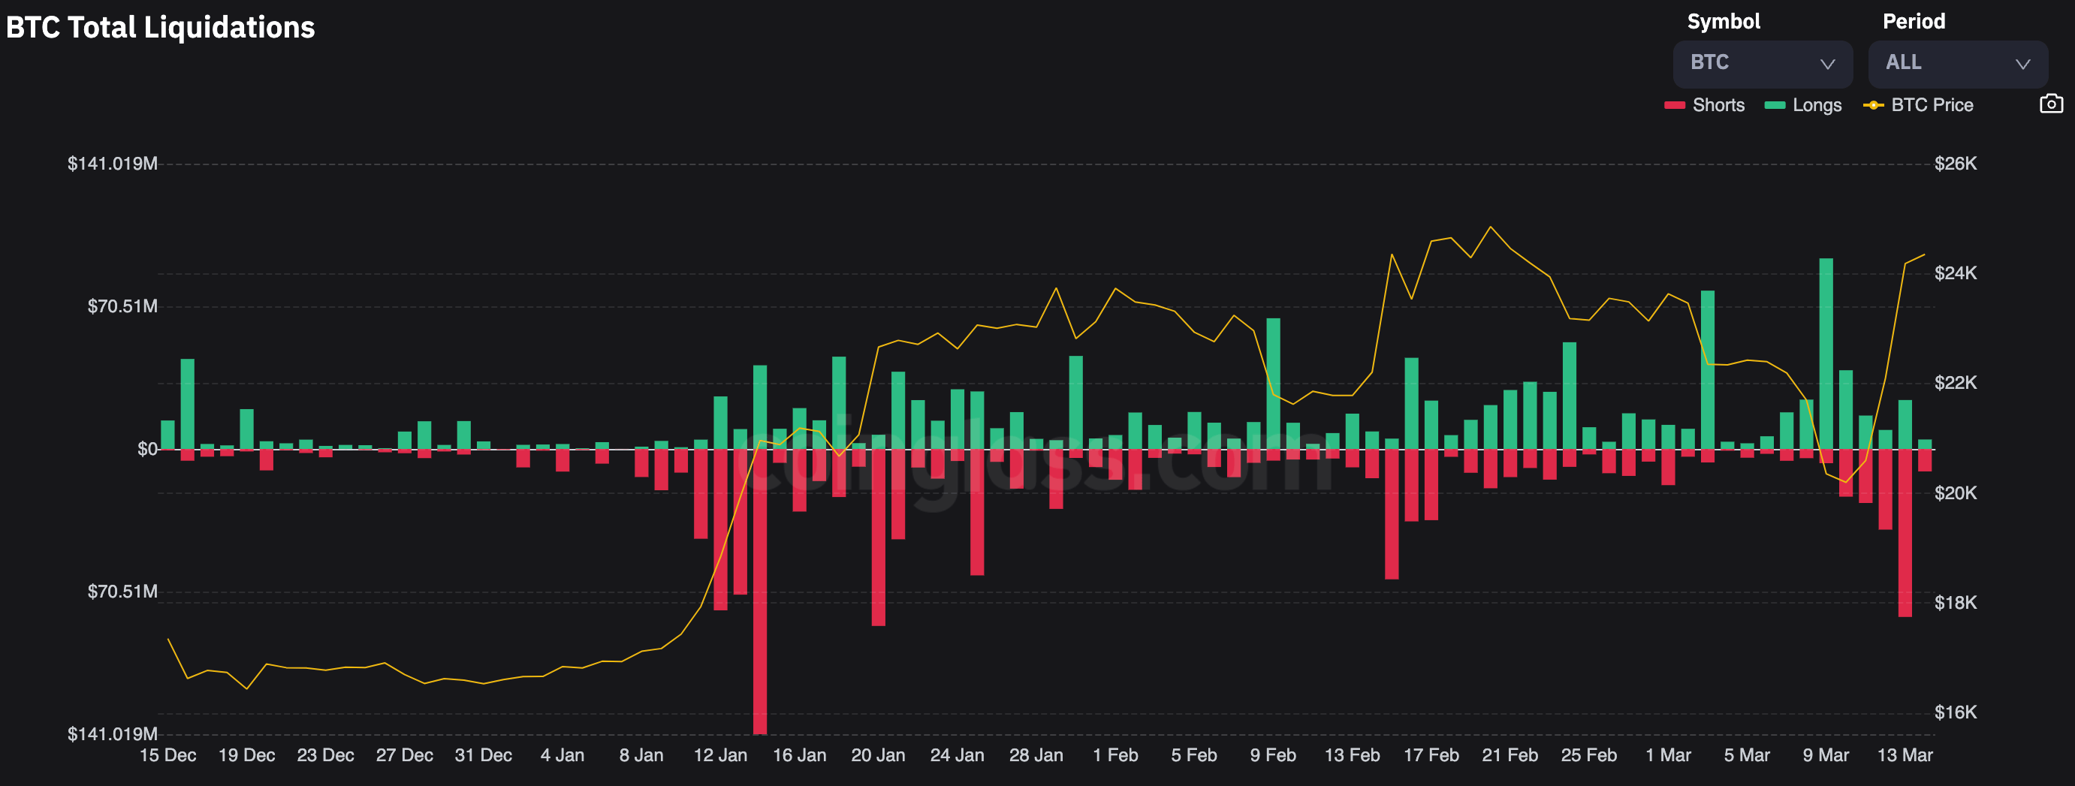Viewport: 2075px width, 786px height.
Task: Toggle the Shorts series label in legend
Action: point(1718,106)
